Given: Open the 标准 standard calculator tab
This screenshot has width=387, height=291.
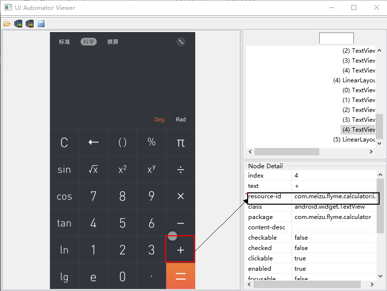Looking at the screenshot, I should click(x=64, y=42).
